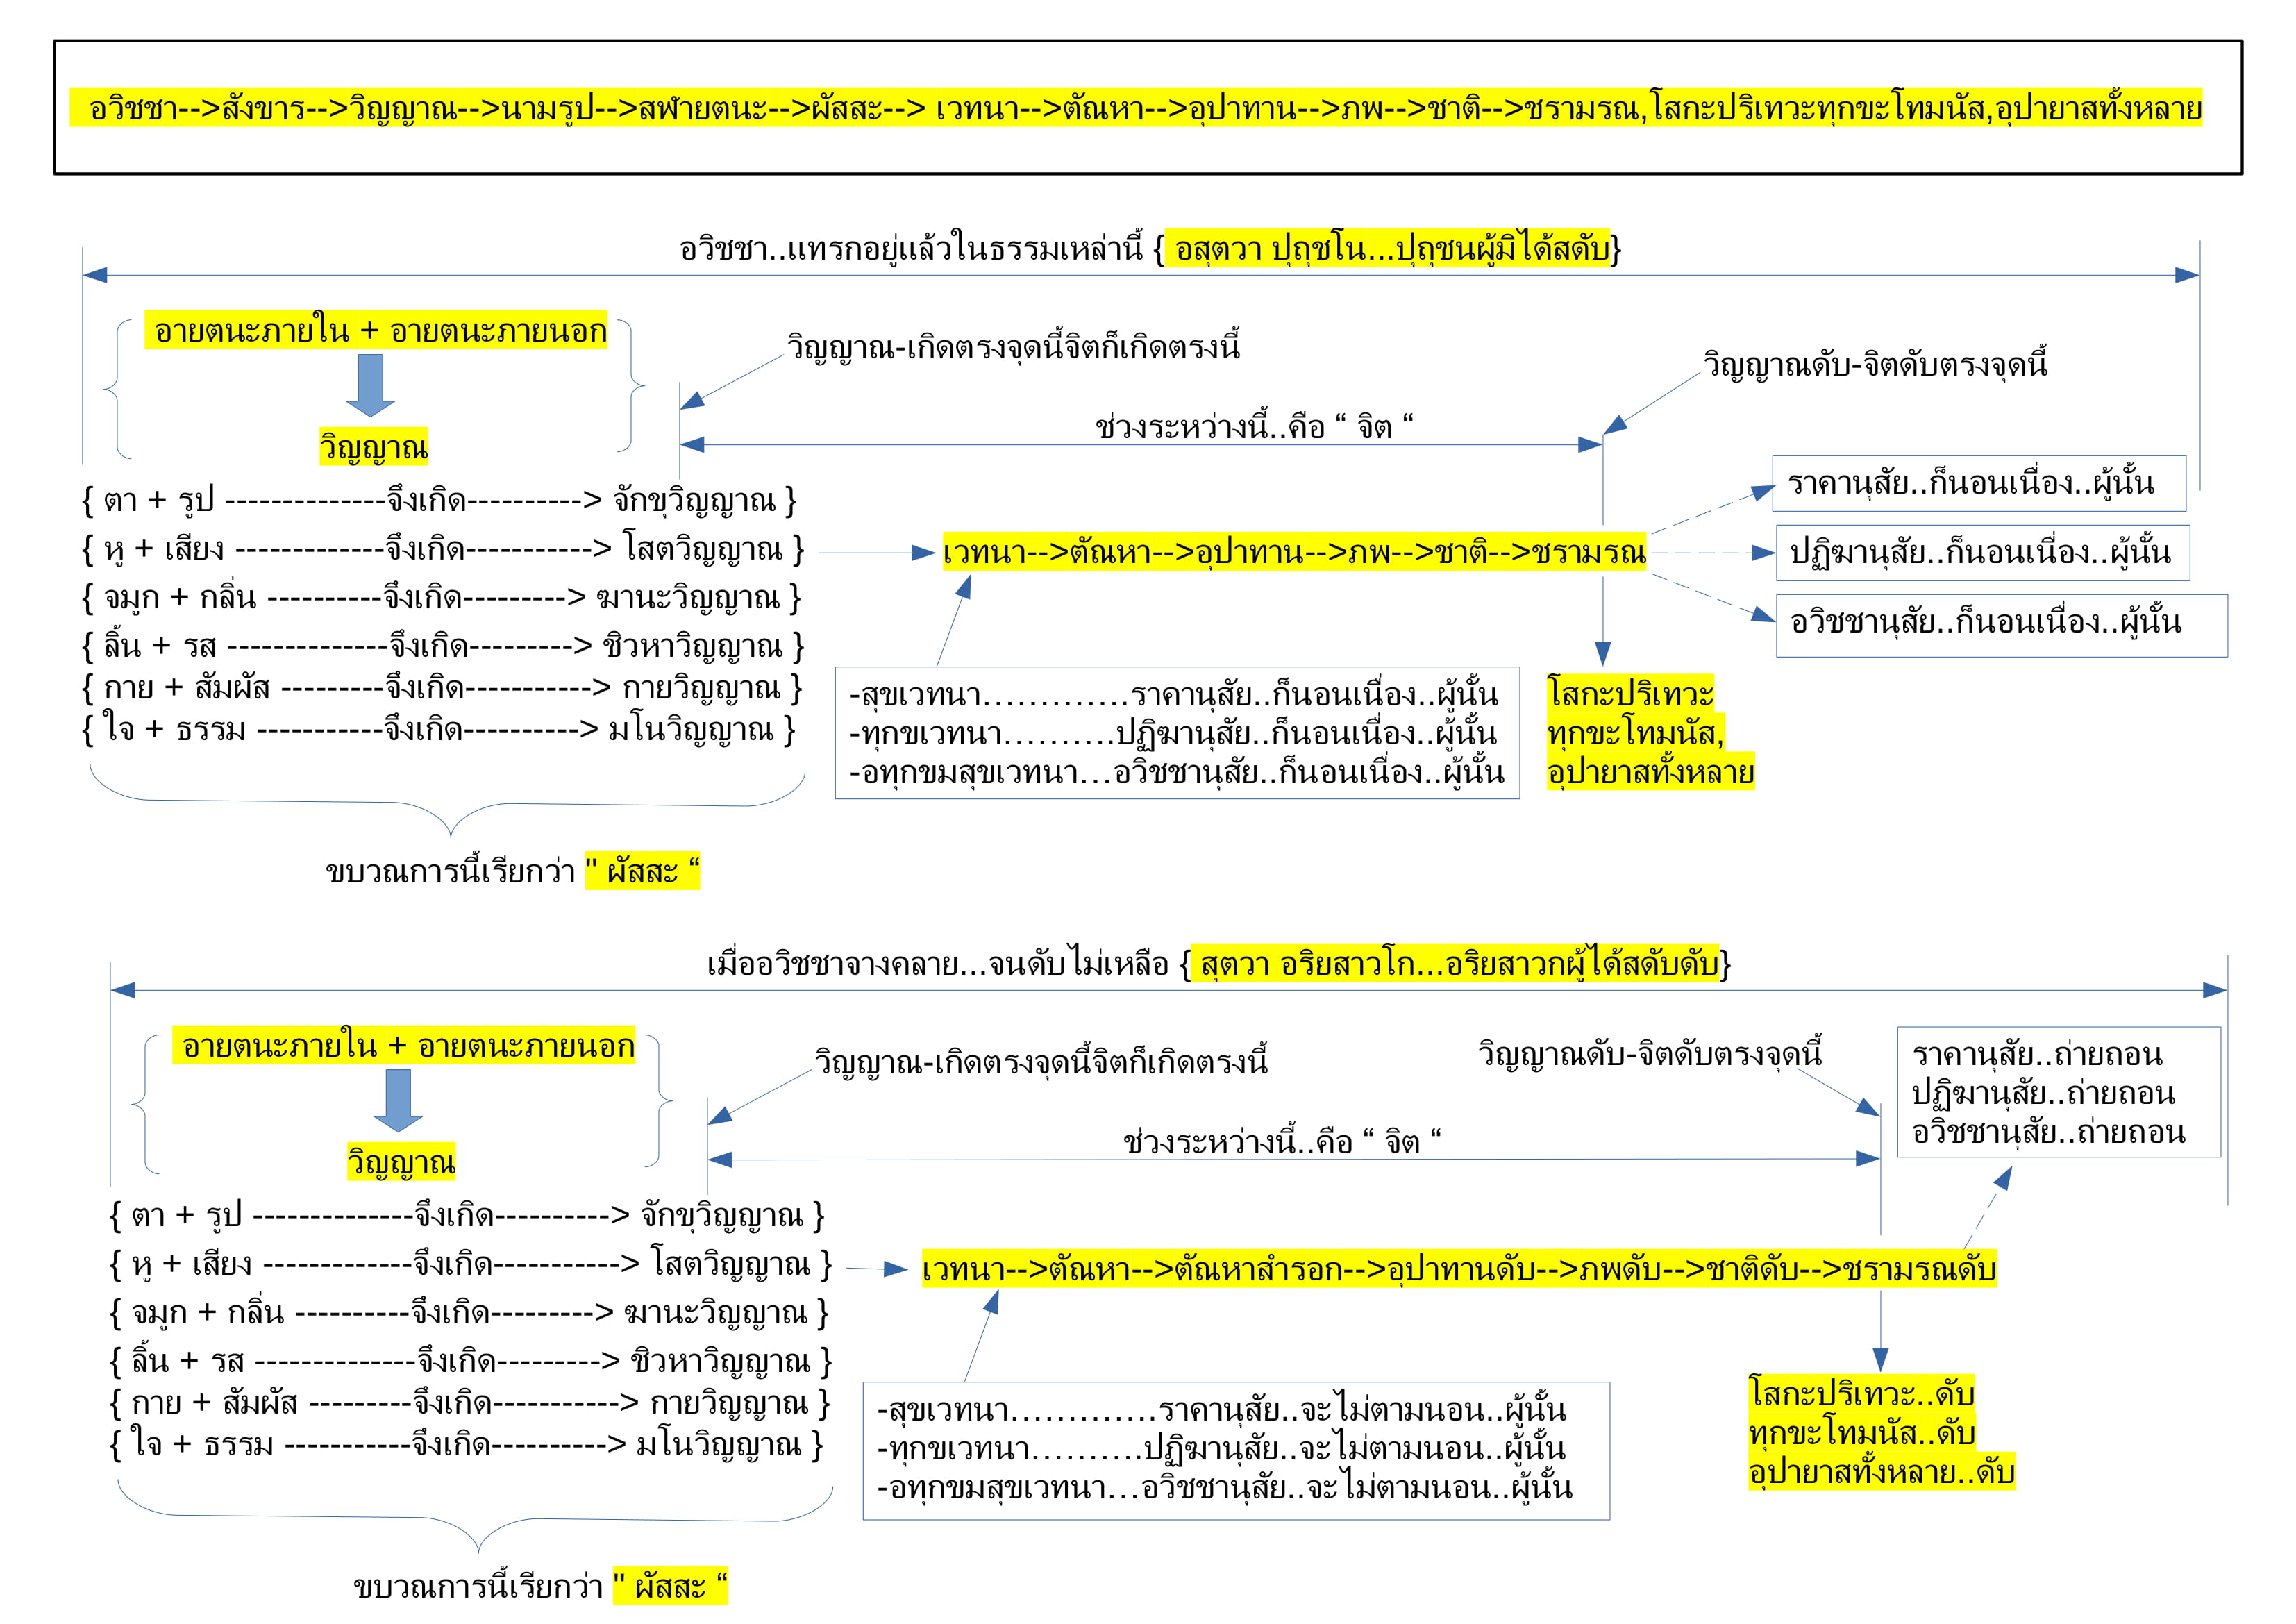The height and width of the screenshot is (1624, 2296).
Task: Click ช่วงระหว่างนี้..คือ จิต in lower diagram
Action: [x=1282, y=1141]
